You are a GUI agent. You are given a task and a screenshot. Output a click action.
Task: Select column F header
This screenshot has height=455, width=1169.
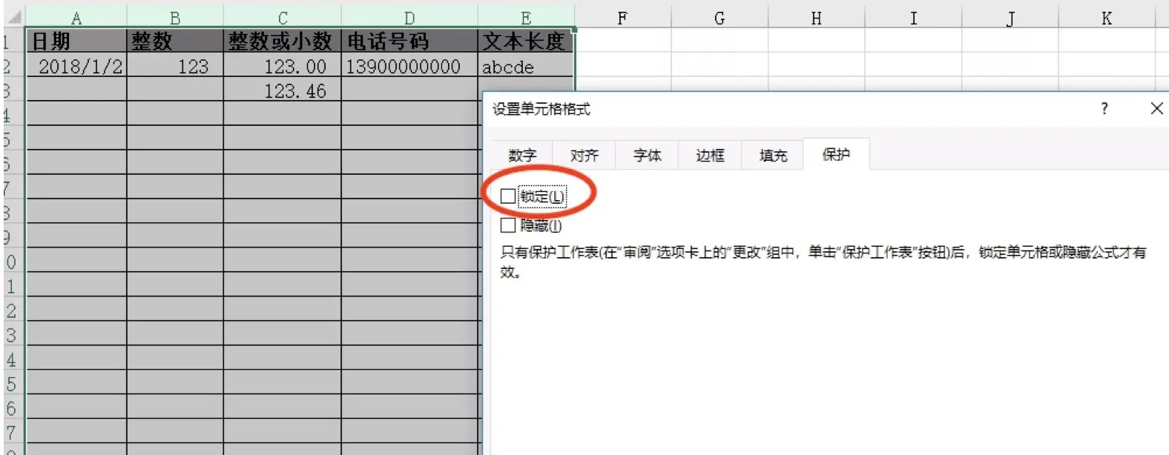click(622, 18)
